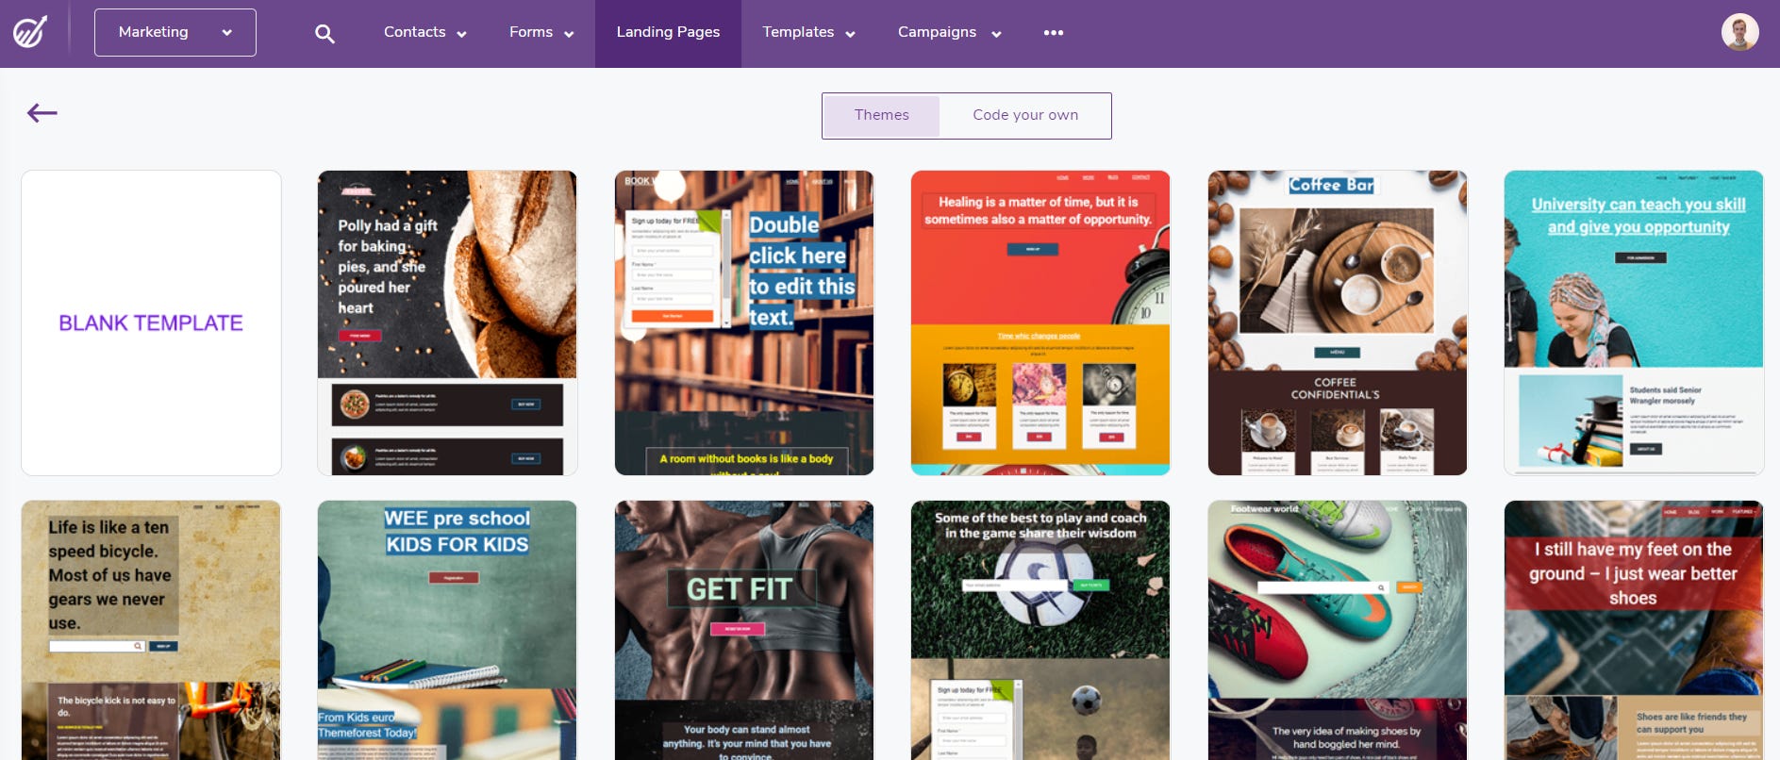Choose the soccer play and coach theme
The width and height of the screenshot is (1780, 760).
tap(1040, 630)
